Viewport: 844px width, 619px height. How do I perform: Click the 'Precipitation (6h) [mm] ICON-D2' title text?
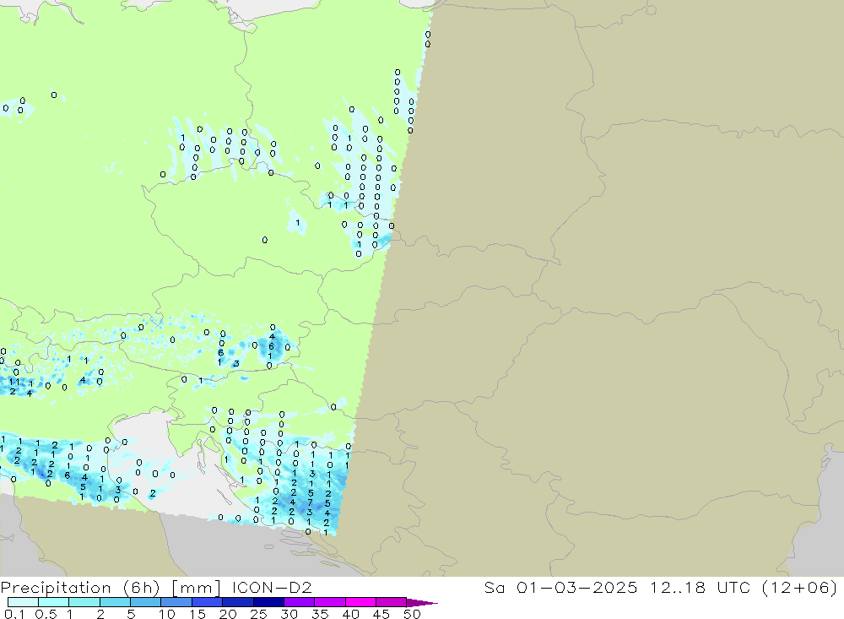pyautogui.click(x=156, y=587)
